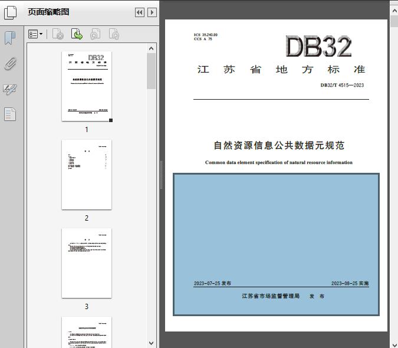Screen dimensions: 398x348
Task: Rotate pages clockwise
Action: point(114,35)
